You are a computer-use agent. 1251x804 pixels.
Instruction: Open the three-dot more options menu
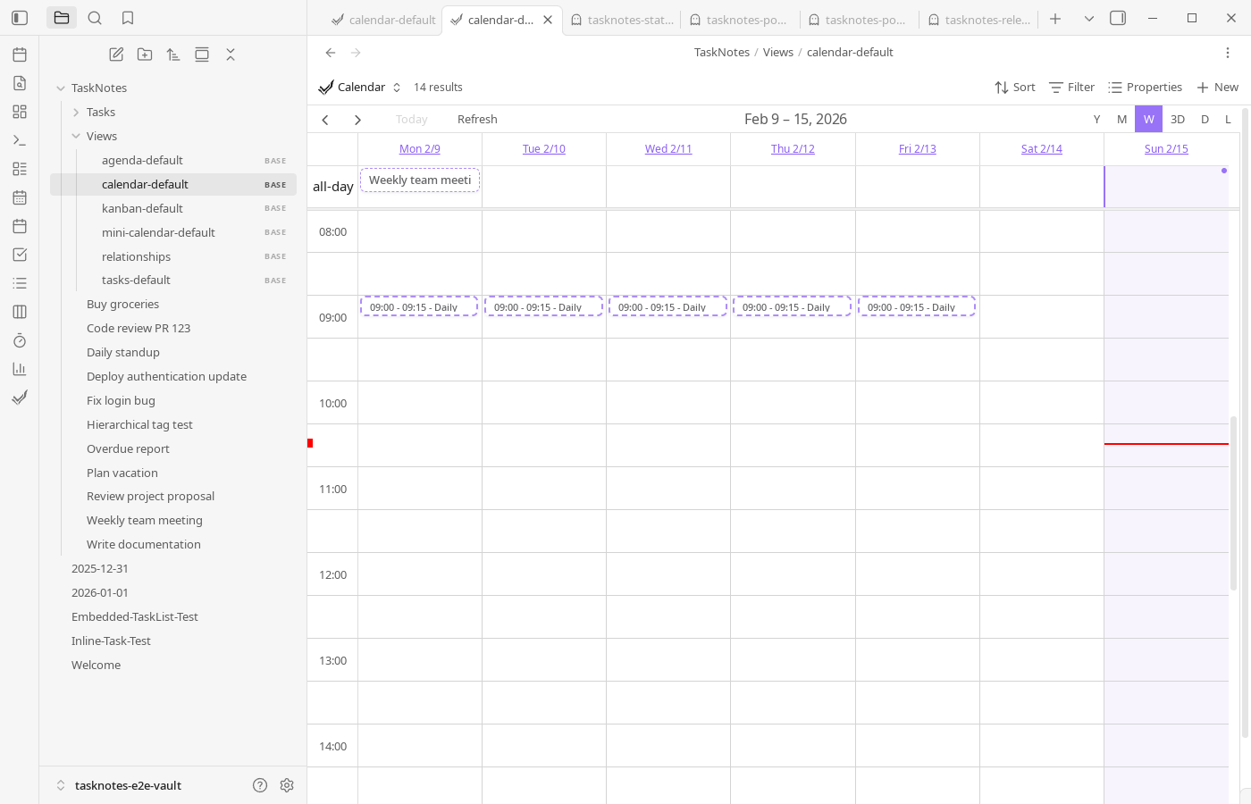(1228, 52)
